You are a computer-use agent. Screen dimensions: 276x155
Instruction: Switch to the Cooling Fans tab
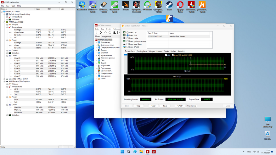point(142,51)
